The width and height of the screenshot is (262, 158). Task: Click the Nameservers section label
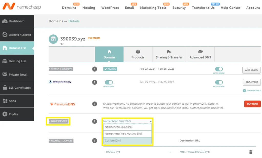point(59,121)
